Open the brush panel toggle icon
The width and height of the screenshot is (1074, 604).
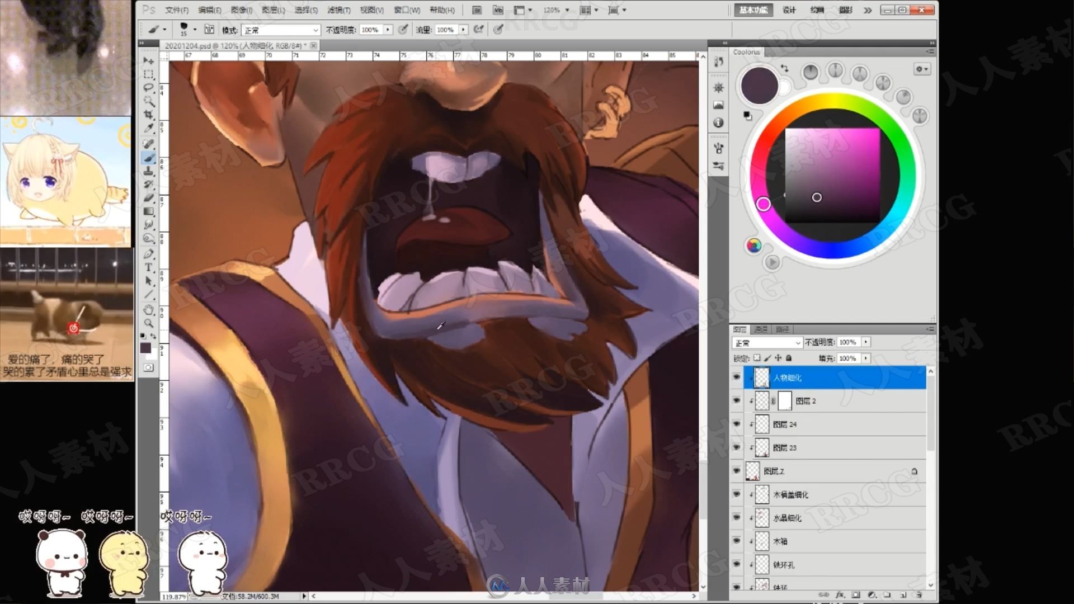[209, 29]
